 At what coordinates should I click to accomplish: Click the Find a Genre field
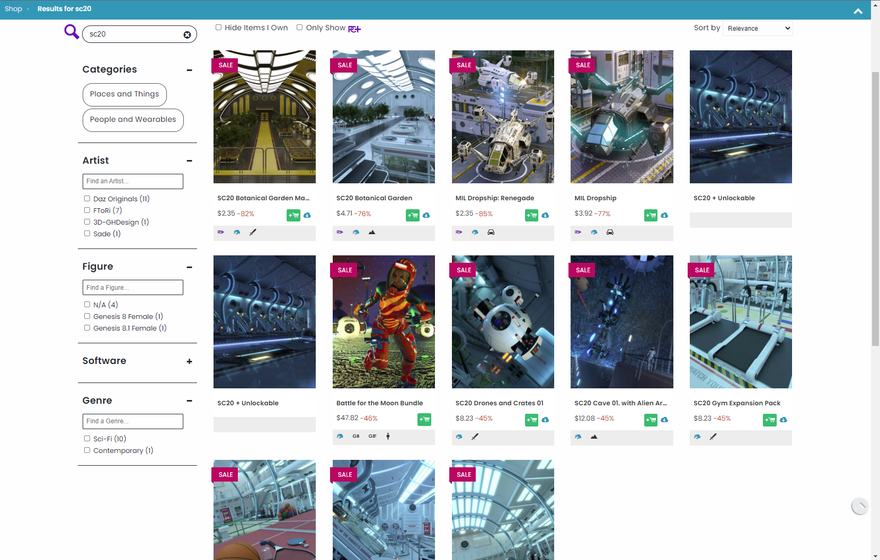[133, 421]
